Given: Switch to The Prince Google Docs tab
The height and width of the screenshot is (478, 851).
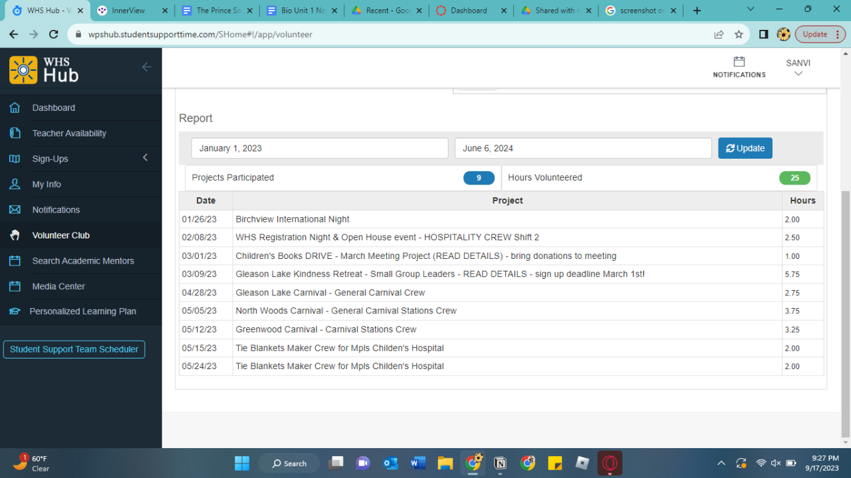Looking at the screenshot, I should [216, 11].
